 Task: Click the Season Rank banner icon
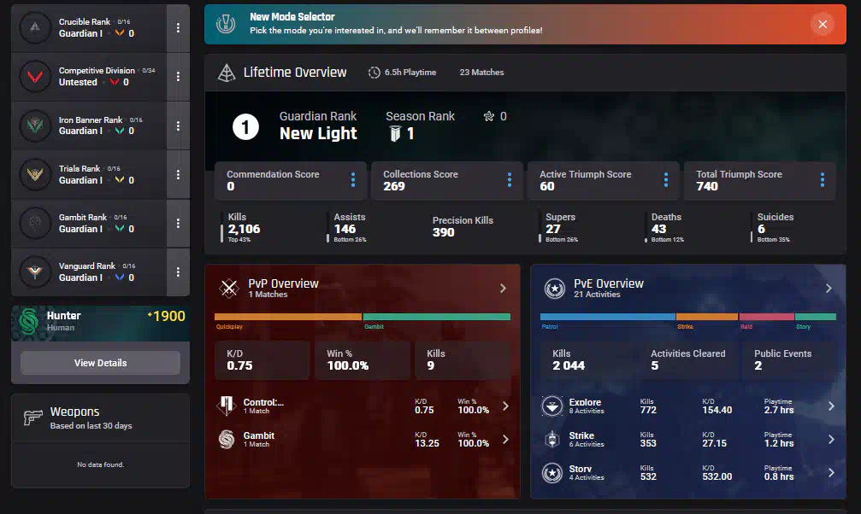coord(395,133)
